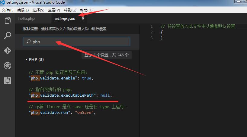Click the php.validate.run setting line
247x137 pixels.
click(62, 113)
